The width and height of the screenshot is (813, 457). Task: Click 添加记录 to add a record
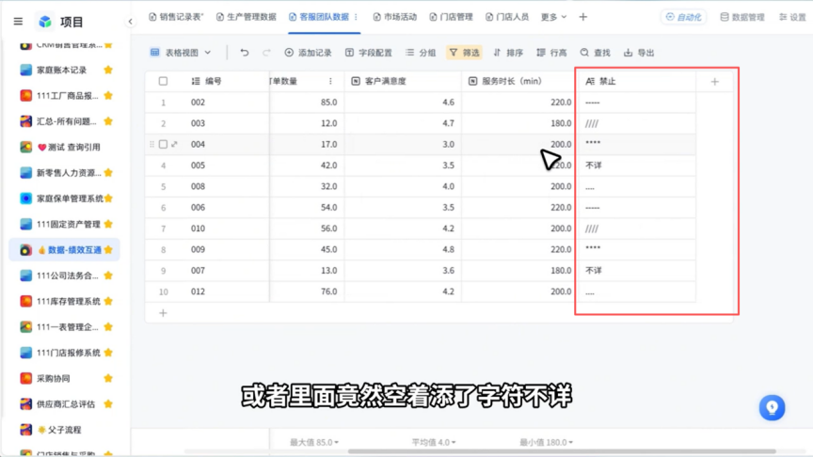point(308,53)
